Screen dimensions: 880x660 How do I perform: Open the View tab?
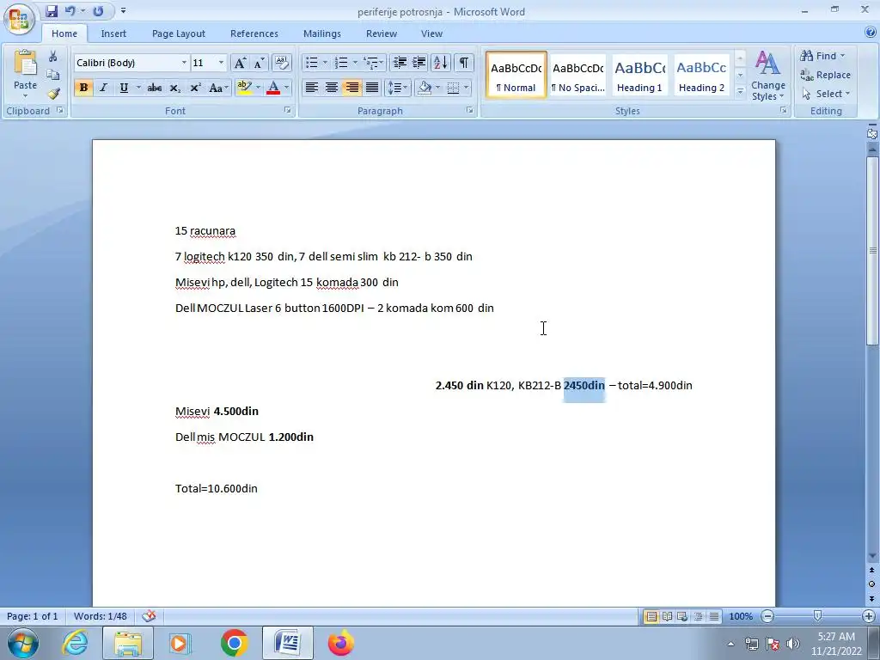tap(431, 34)
